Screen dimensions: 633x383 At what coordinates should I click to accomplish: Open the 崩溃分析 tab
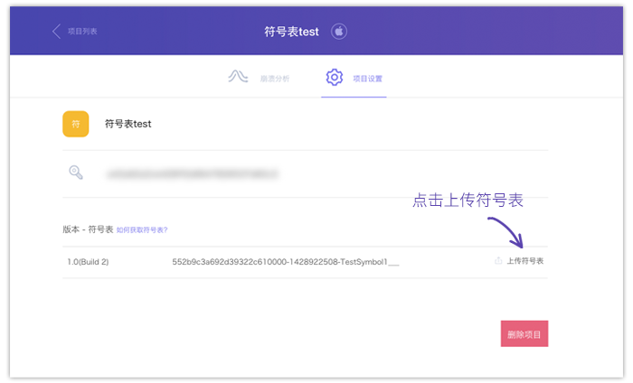pos(275,79)
